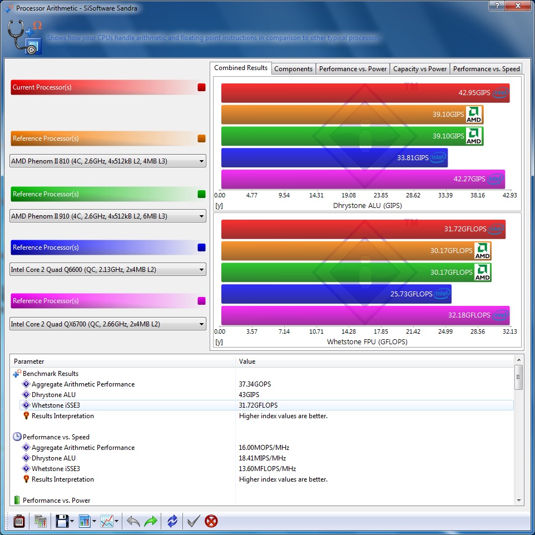This screenshot has width=535, height=535.
Task: Click the bar chart report icon
Action: click(x=85, y=521)
